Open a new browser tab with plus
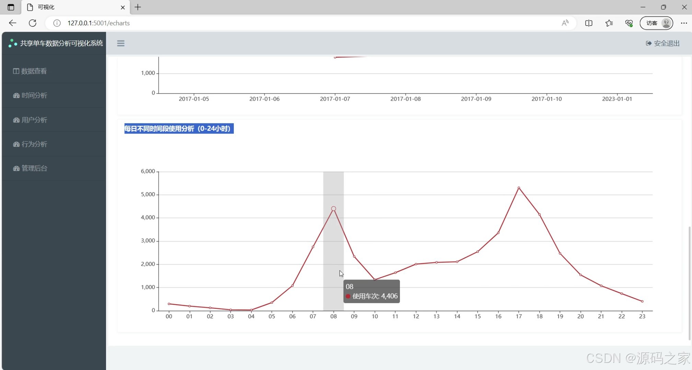The image size is (692, 370). tap(138, 7)
